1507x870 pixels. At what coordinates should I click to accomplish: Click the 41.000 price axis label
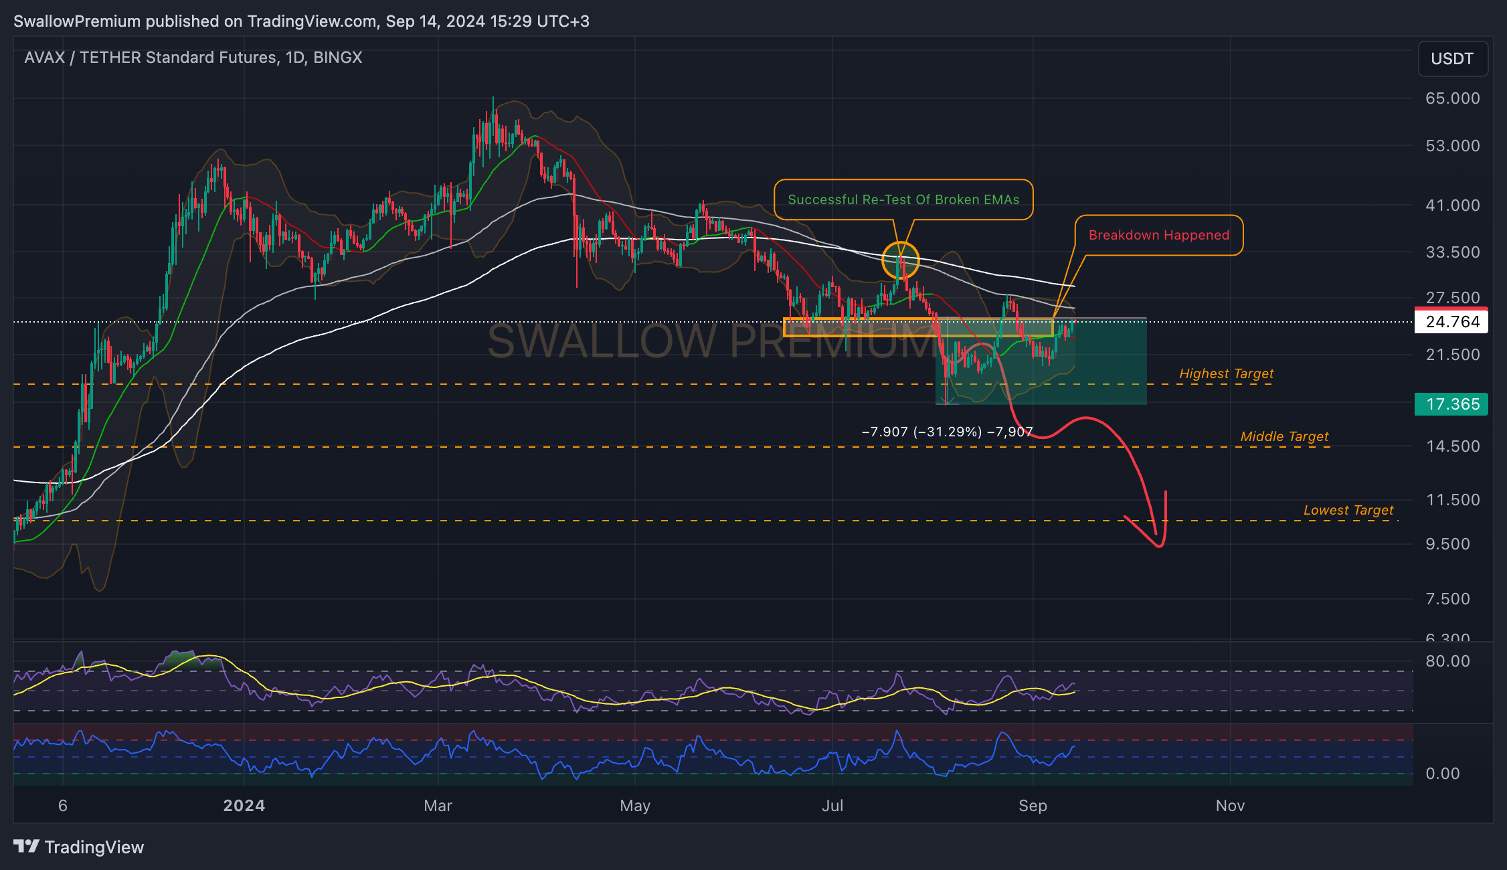tap(1453, 205)
